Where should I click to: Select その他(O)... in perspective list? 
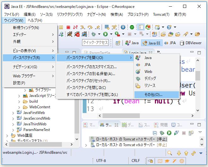[x=157, y=95]
